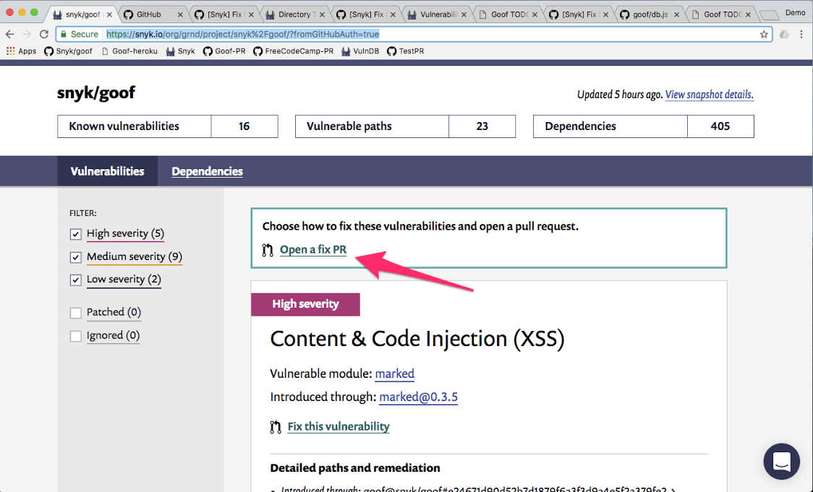This screenshot has height=492, width=813.
Task: Open the Intercom chat bubble
Action: (781, 462)
